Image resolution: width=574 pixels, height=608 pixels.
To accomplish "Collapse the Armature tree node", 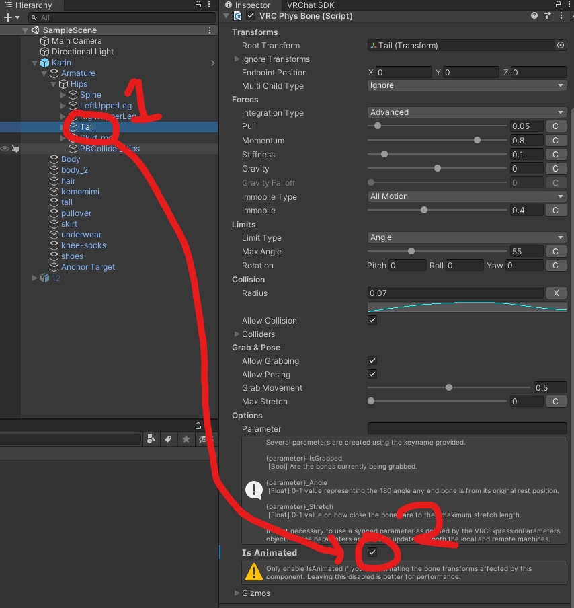I will click(44, 73).
